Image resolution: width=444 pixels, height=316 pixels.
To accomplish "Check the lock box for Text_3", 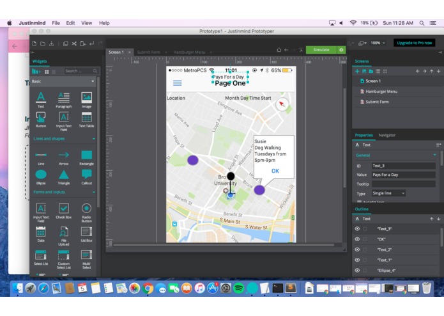I will [365, 229].
